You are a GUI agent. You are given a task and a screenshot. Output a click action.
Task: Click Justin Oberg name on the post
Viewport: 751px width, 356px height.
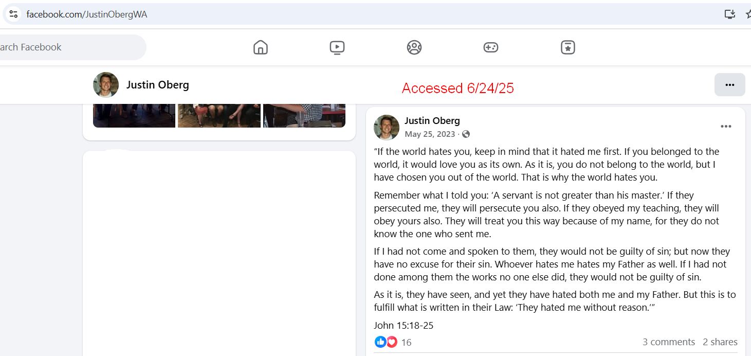coord(432,120)
